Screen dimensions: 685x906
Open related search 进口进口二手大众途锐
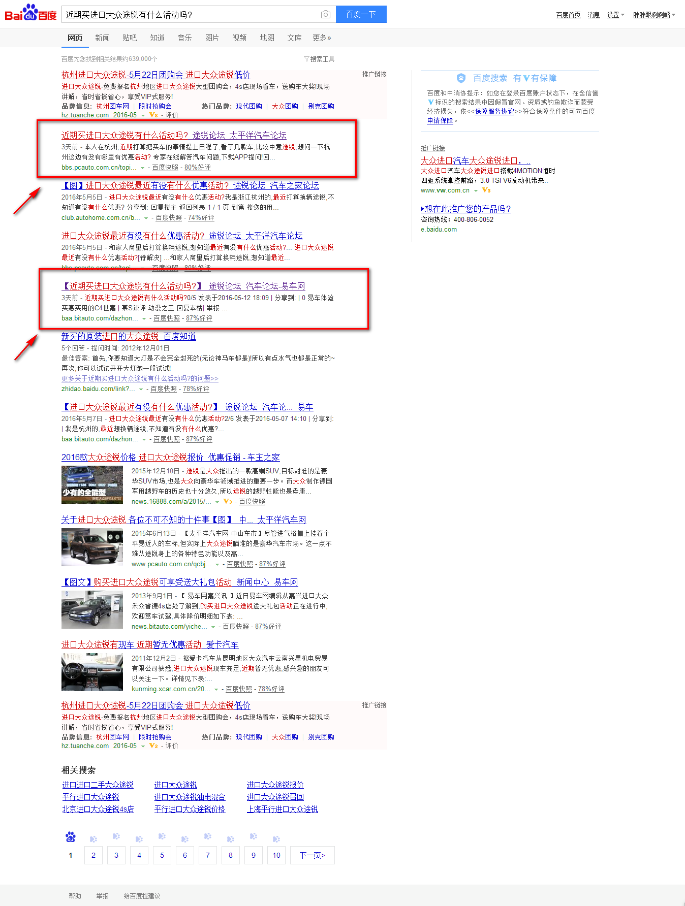(98, 785)
